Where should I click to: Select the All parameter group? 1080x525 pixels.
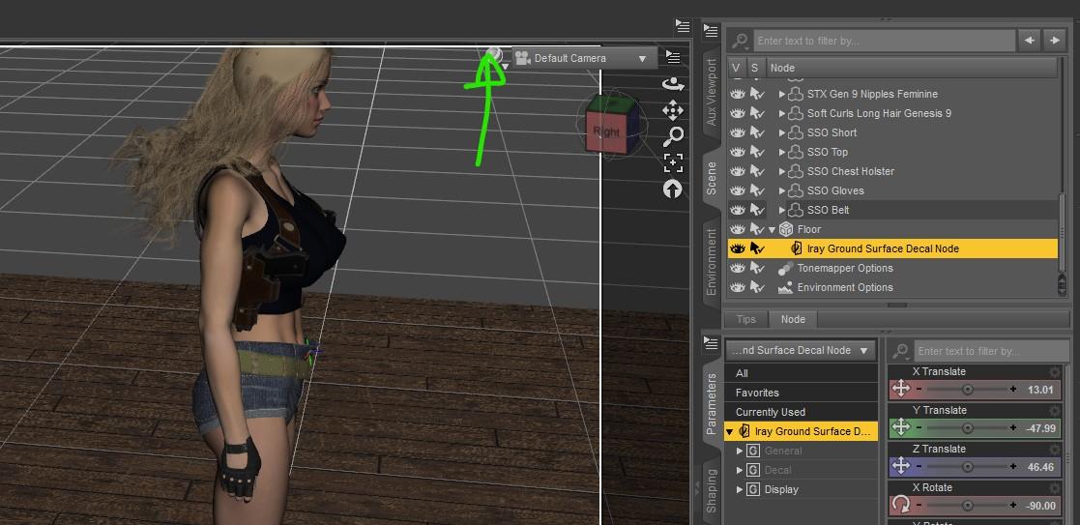click(x=801, y=373)
